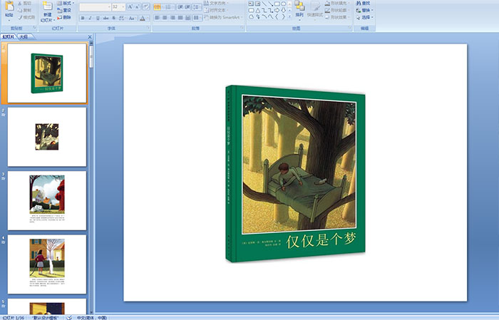Screen dimensions: 499x320
Task: Select slide 4 thumbnail with girl
Action: coord(47,264)
